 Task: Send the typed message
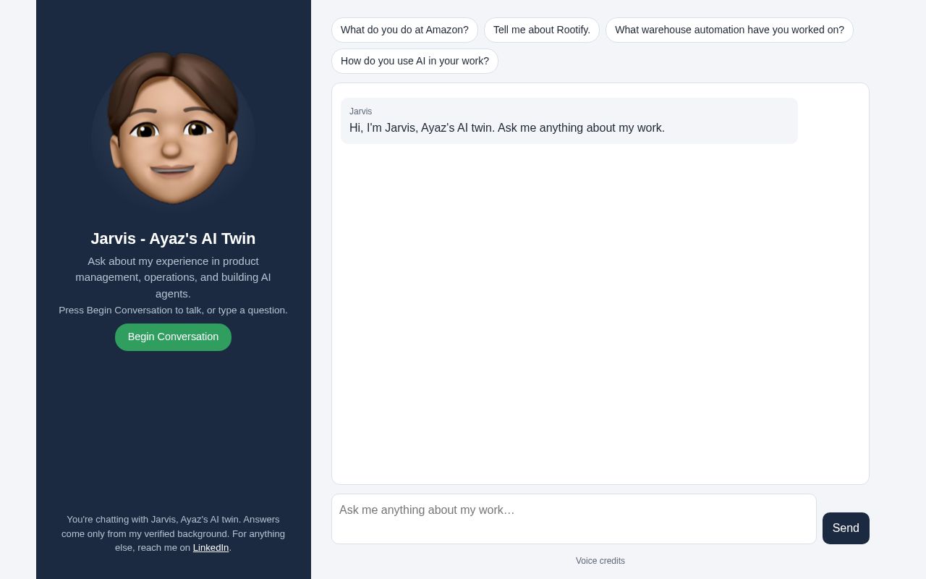coord(846,528)
